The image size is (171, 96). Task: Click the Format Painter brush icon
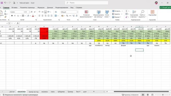[5, 17]
